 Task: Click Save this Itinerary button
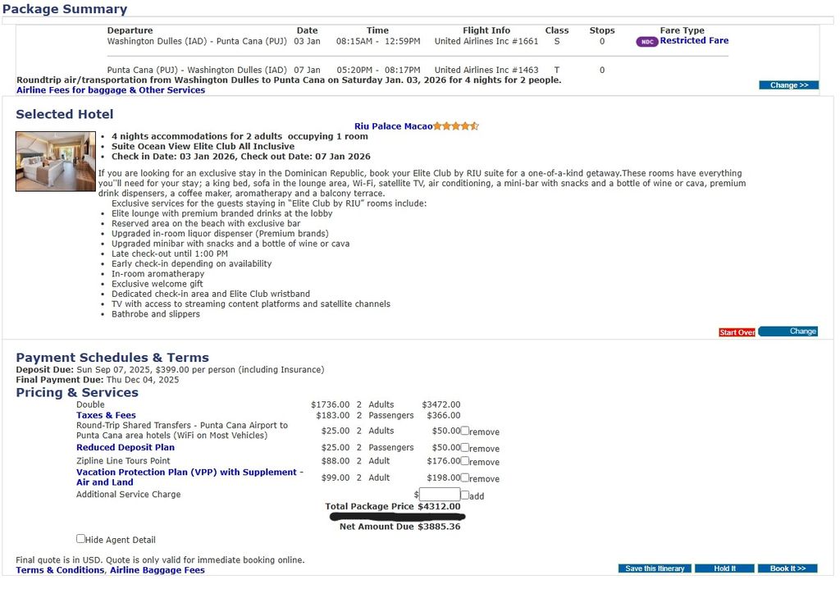[x=655, y=568]
